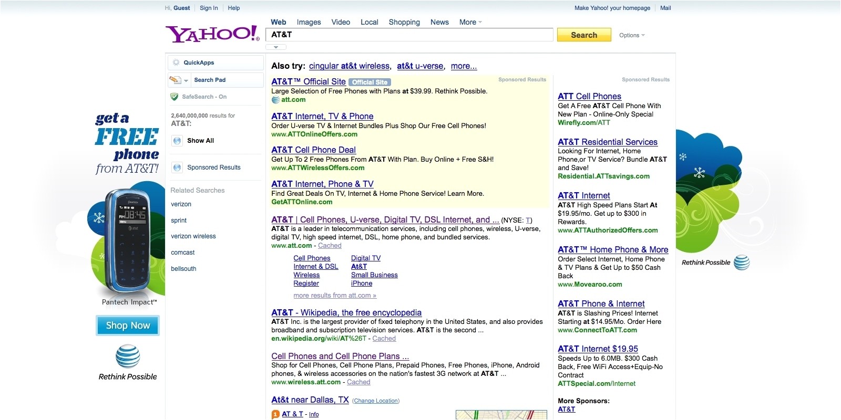Switch to the Shopping search tab
The height and width of the screenshot is (420, 841).
(x=404, y=22)
